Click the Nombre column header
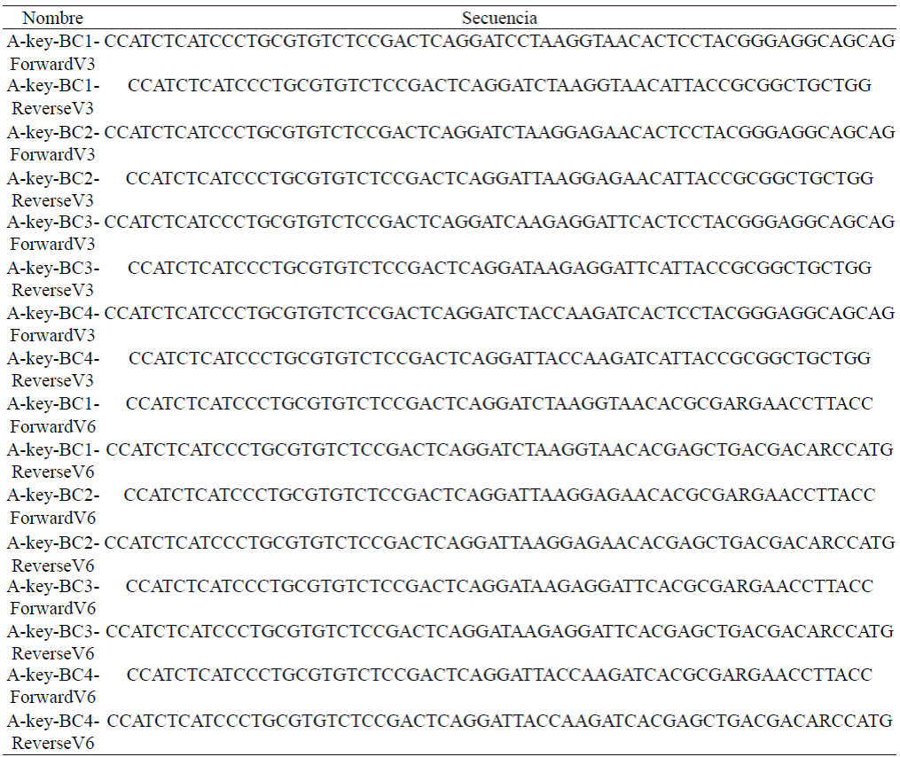 pyautogui.click(x=52, y=18)
